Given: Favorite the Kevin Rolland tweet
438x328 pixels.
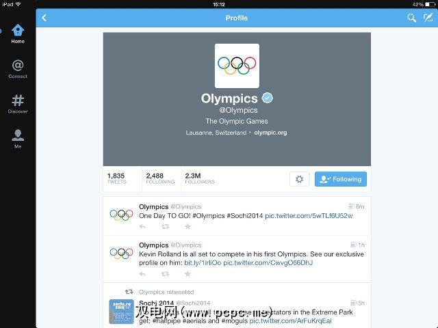Looking at the screenshot, I should pos(188,273).
